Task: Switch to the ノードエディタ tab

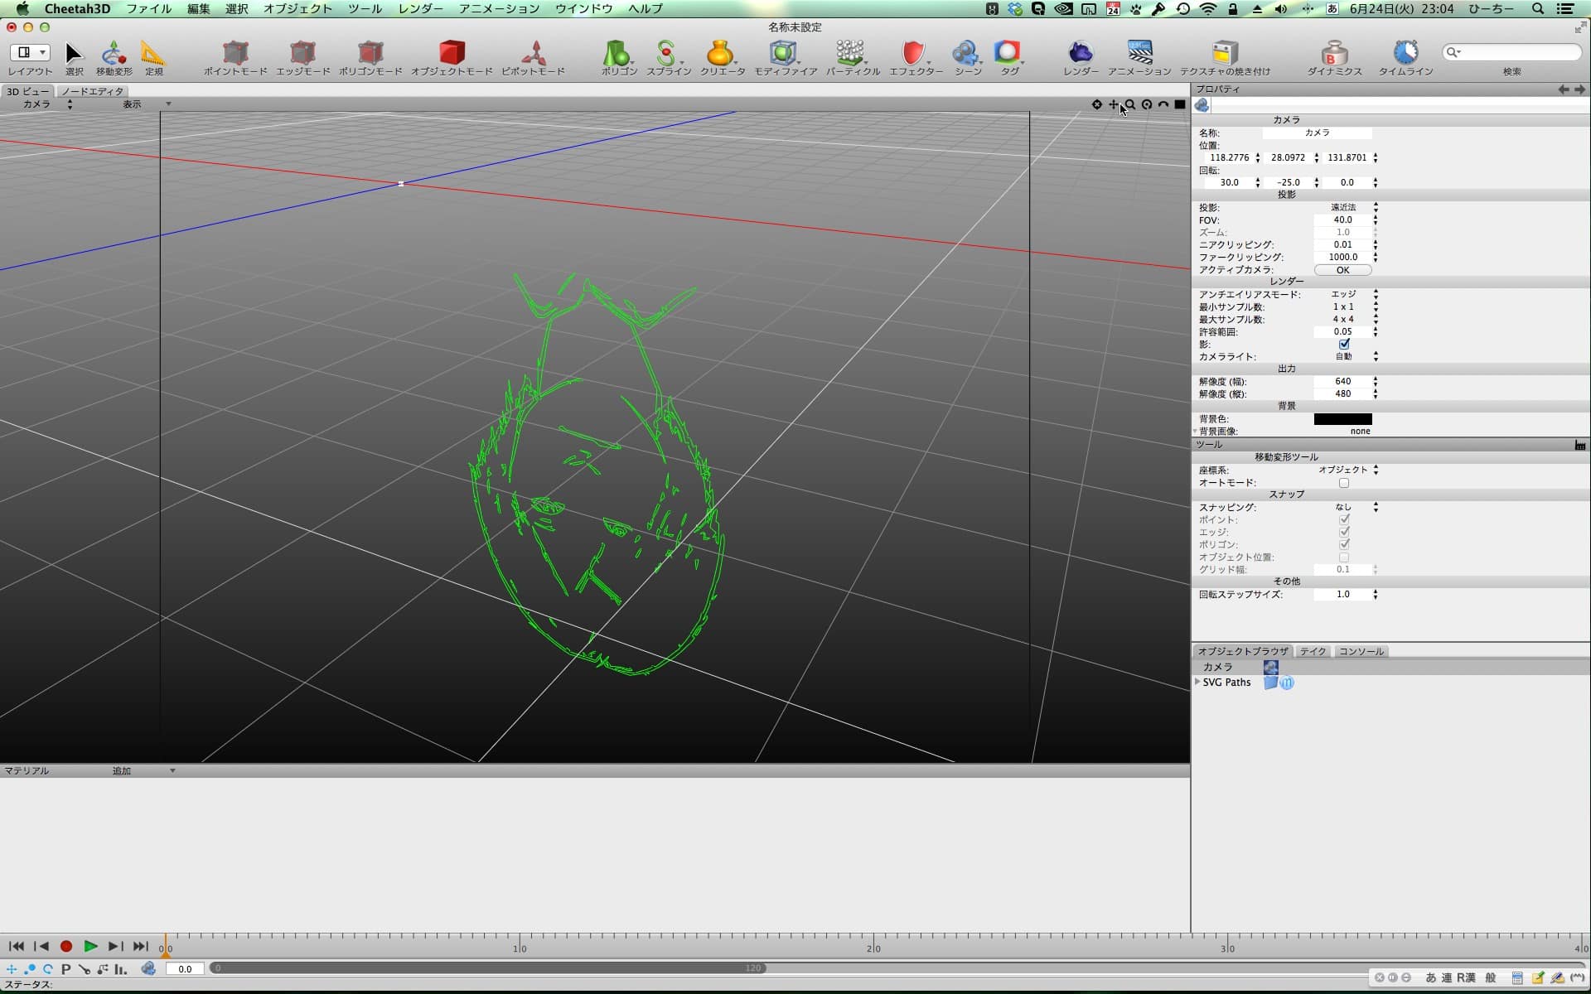Action: (x=92, y=91)
